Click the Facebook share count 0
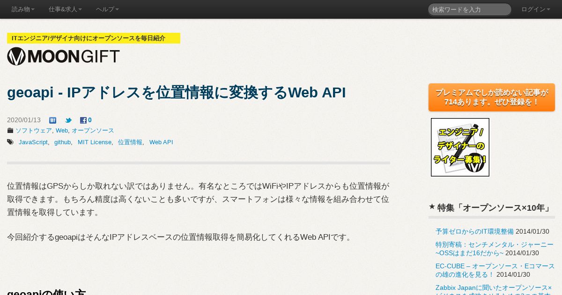Viewport: 562px width, 295px height. click(x=90, y=120)
